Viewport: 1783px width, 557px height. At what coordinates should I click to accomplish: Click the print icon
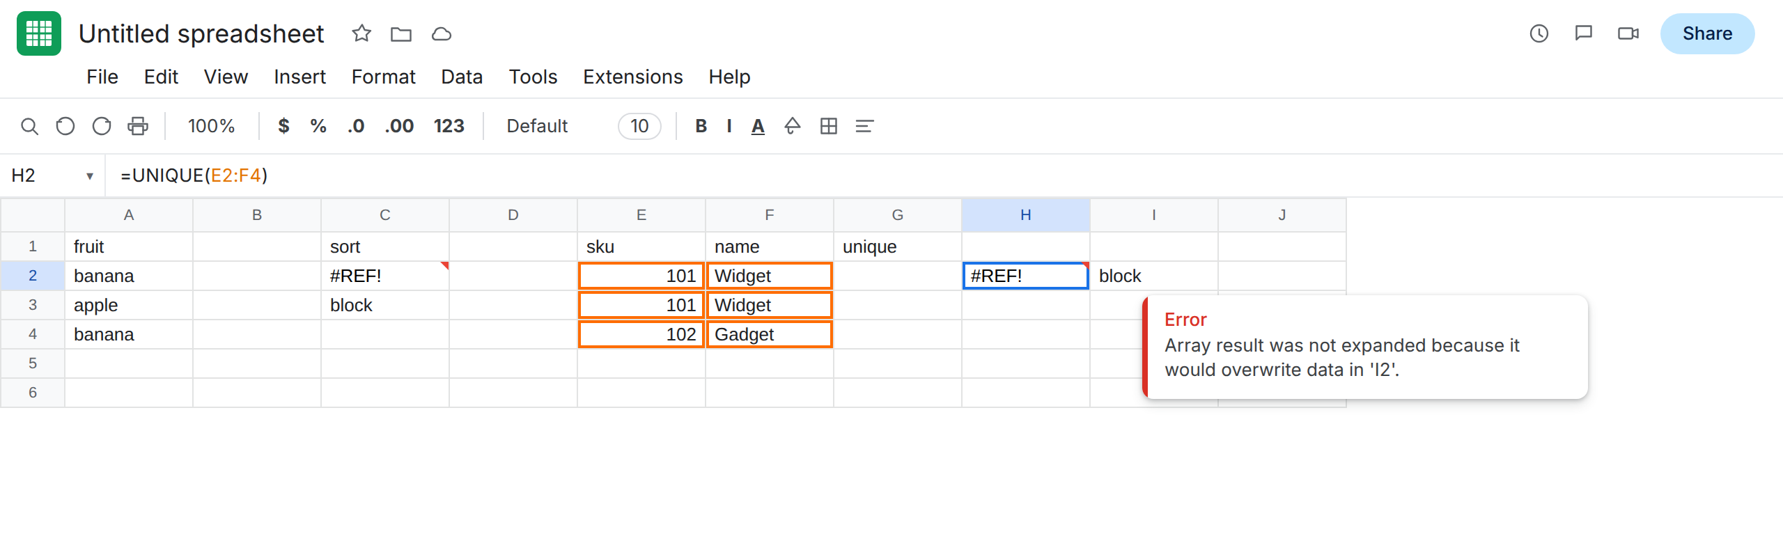[x=138, y=126]
